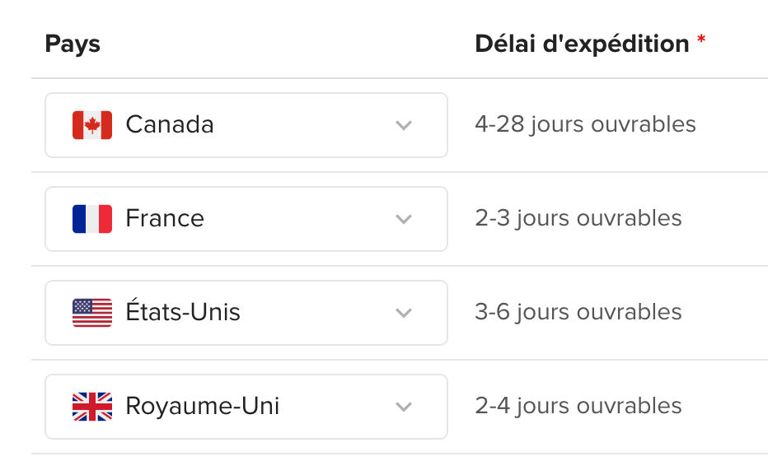Click the 2-3 jours ouvrables delay
This screenshot has width=768, height=461.
tap(578, 219)
